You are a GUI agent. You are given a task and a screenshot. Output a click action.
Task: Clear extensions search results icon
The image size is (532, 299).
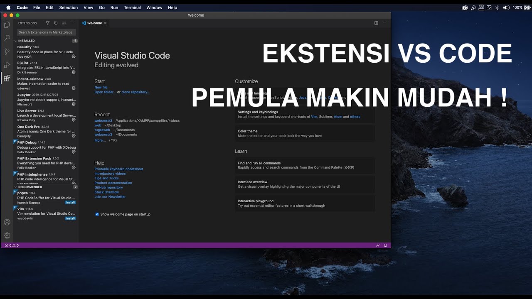pos(64,23)
